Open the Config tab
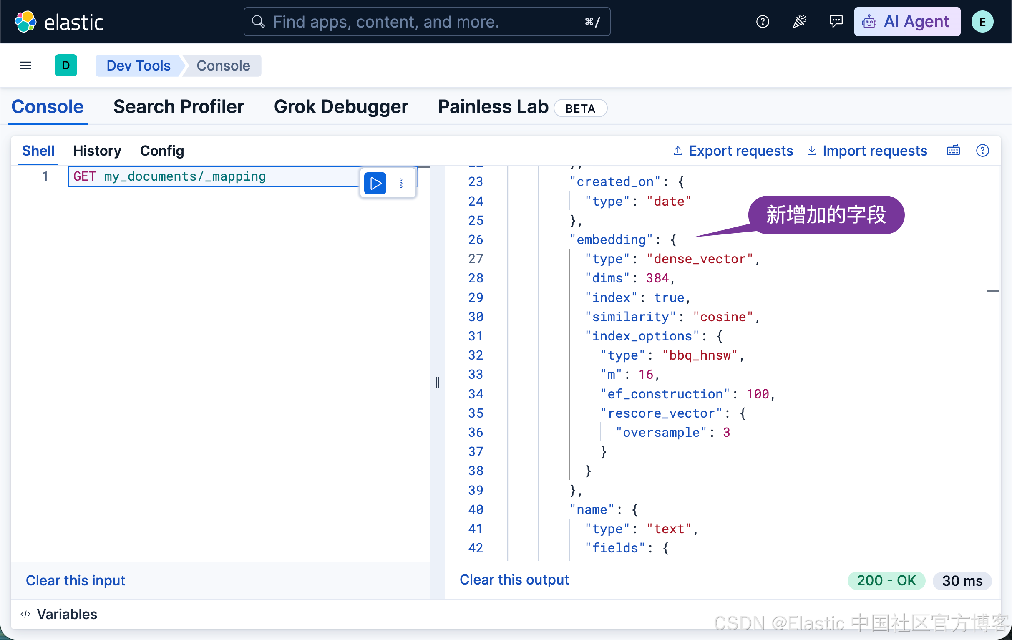Image resolution: width=1012 pixels, height=640 pixels. pyautogui.click(x=162, y=151)
